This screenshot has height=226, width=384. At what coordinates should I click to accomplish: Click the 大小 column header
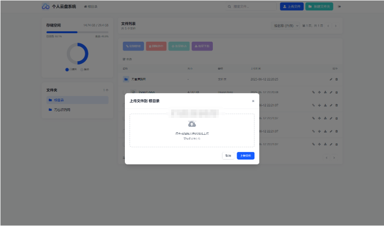[x=190, y=69]
